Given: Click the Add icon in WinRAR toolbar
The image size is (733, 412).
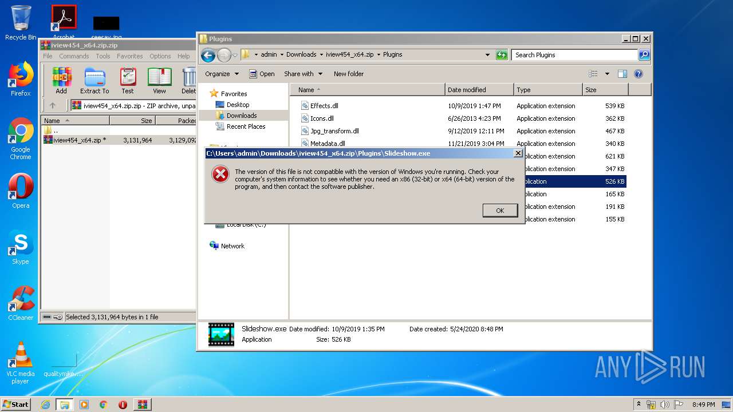Looking at the screenshot, I should point(61,81).
